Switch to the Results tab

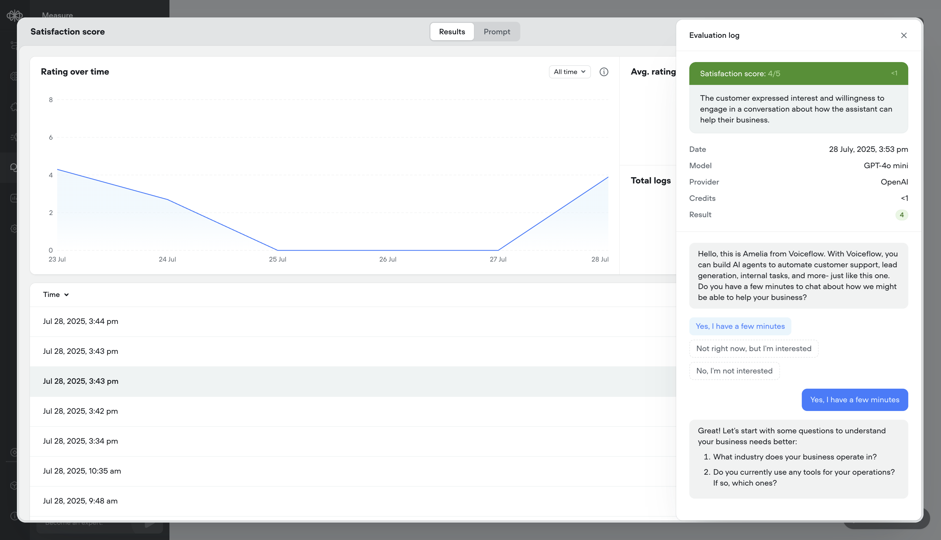pos(451,32)
